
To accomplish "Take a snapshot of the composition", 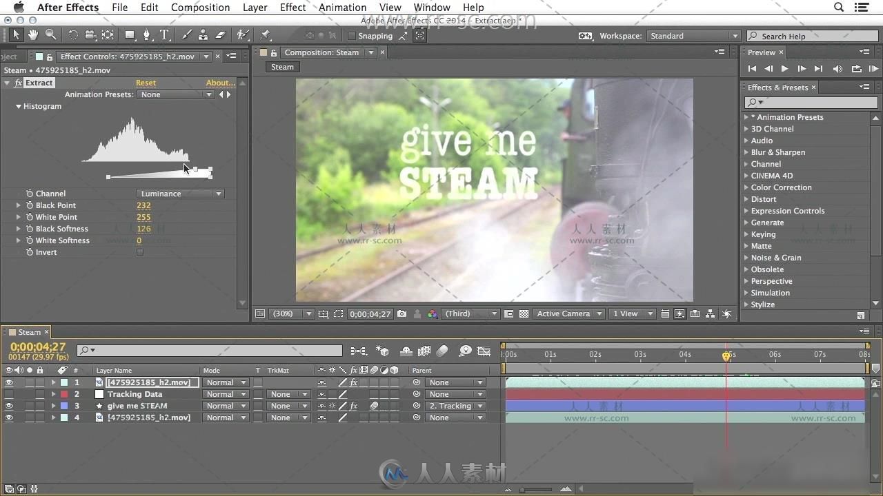I will click(401, 313).
